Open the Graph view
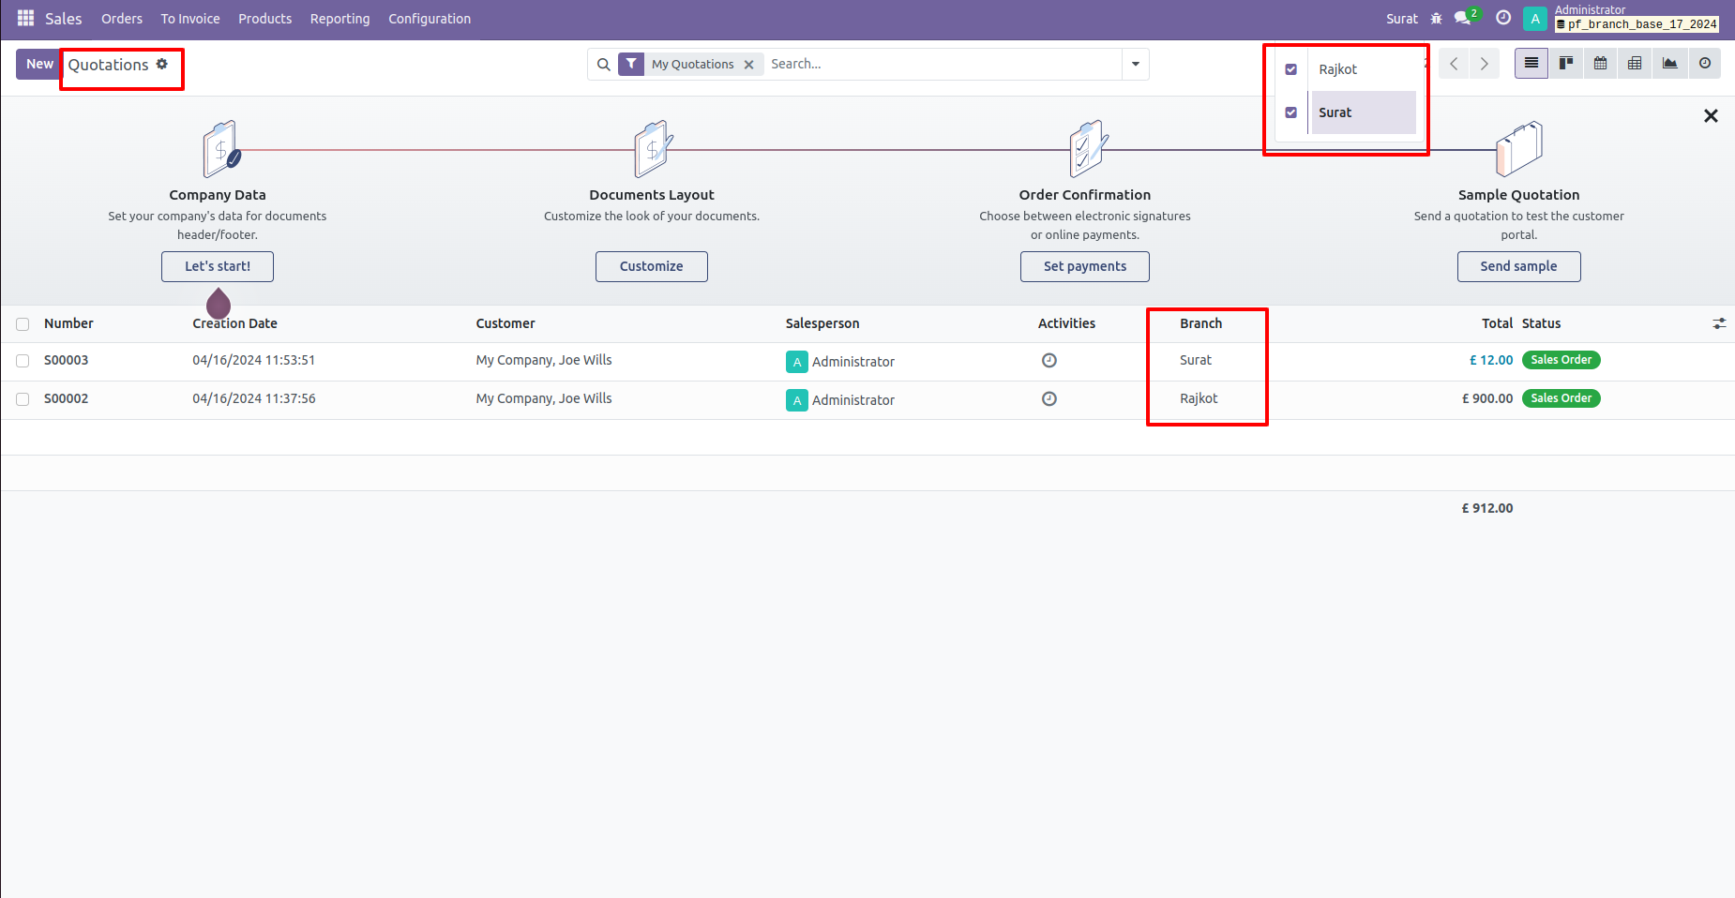The height and width of the screenshot is (898, 1735). (x=1669, y=64)
